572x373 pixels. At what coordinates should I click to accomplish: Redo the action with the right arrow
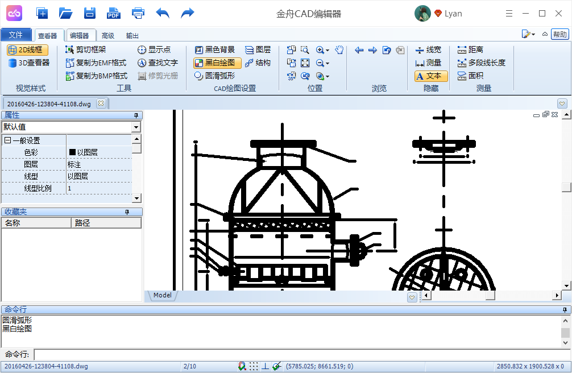point(188,14)
